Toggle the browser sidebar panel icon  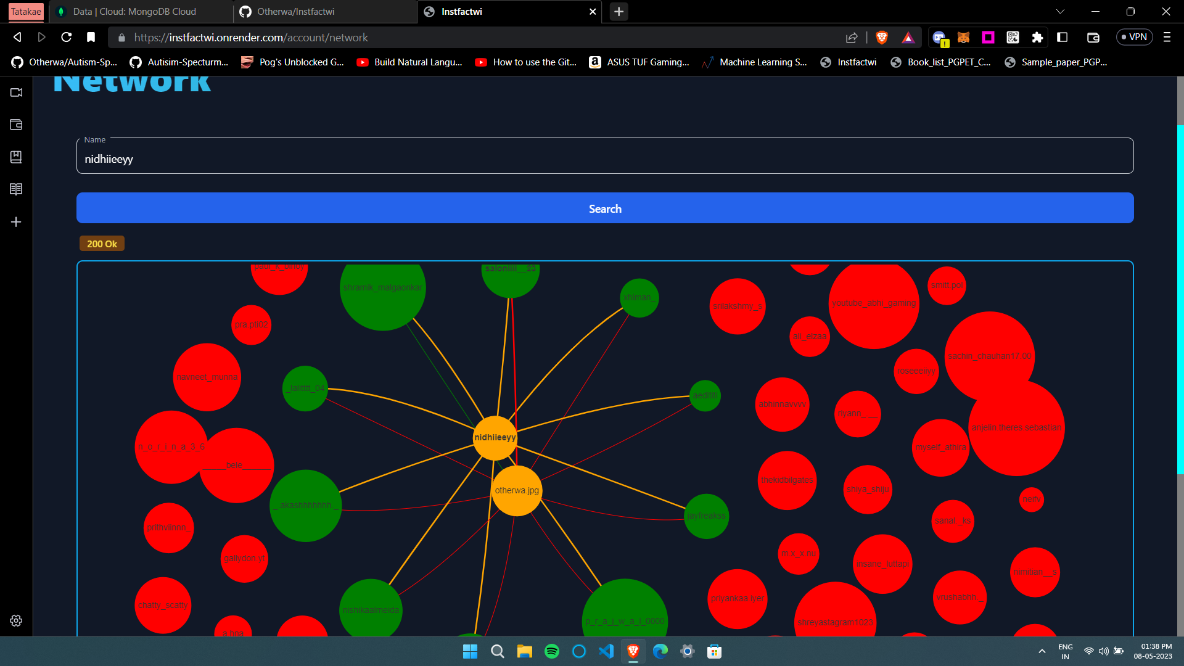tap(1062, 38)
